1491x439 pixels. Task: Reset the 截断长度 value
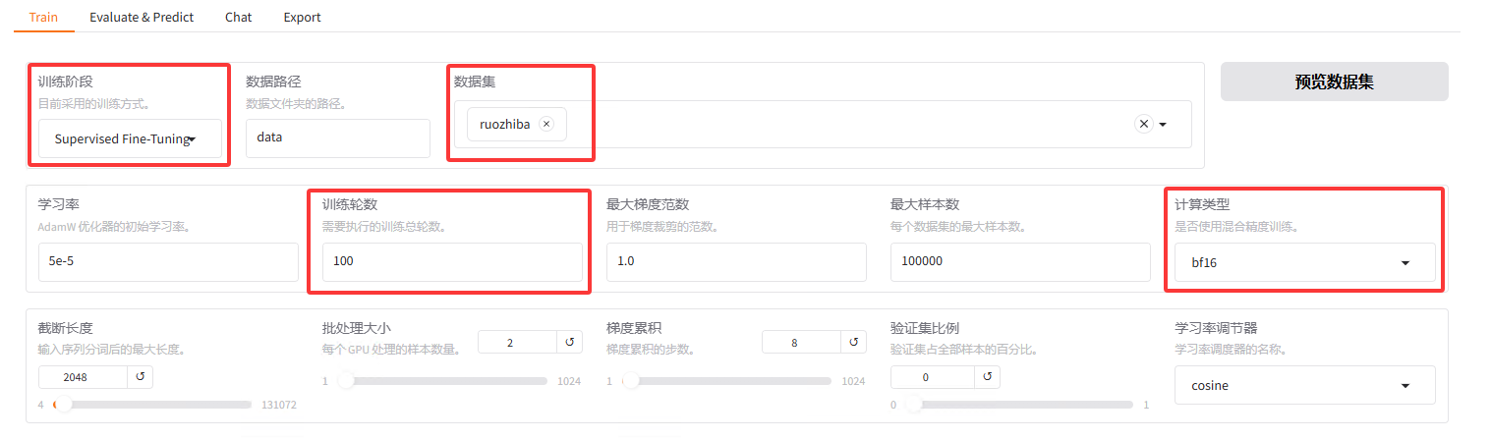pyautogui.click(x=140, y=377)
